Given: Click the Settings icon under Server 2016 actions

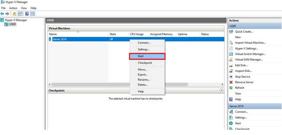Looking at the screenshot, I should pyautogui.click(x=231, y=118).
